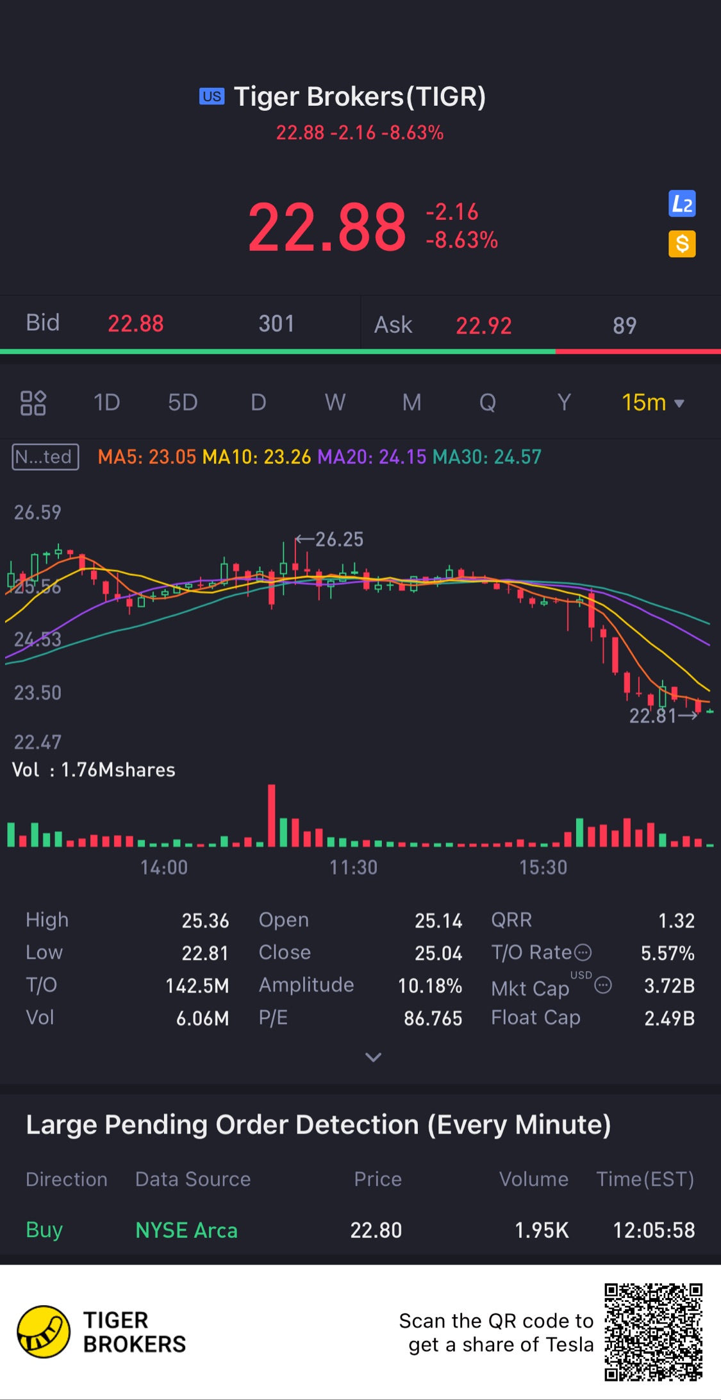
Task: Tap the Vol : 1.76Mshares label
Action: (x=94, y=770)
